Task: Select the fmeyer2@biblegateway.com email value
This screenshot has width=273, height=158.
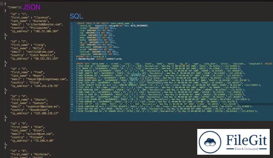Action: 46,79
